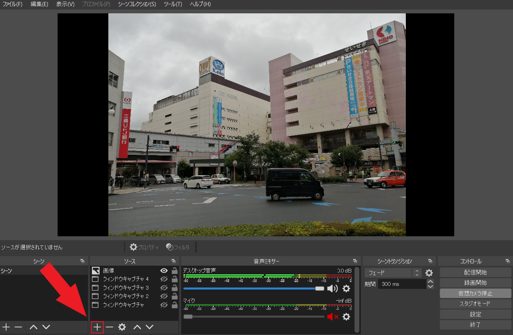This screenshot has height=335, width=513.
Task: Click 配信開始 button
Action: 475,272
